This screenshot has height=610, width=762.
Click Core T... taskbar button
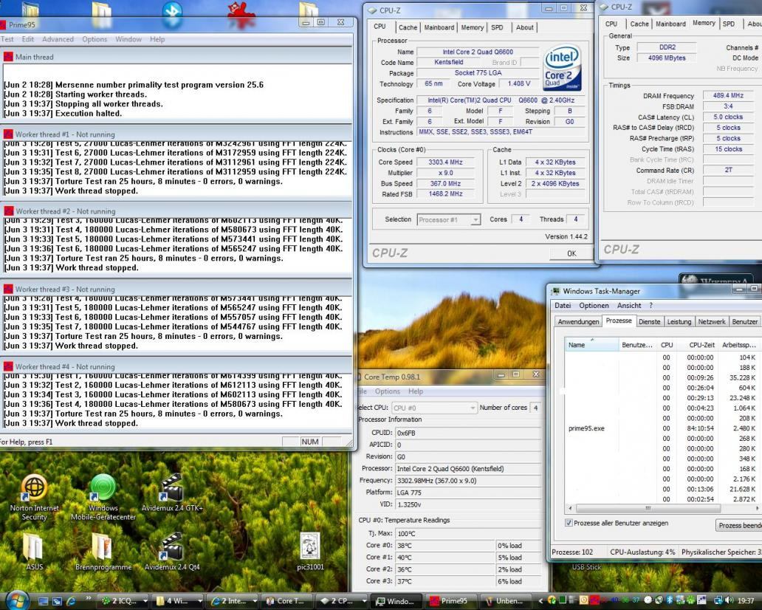288,601
